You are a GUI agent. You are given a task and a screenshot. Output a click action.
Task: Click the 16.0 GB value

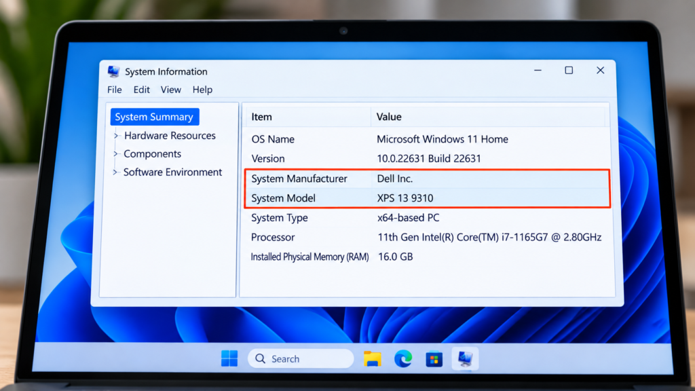[x=396, y=257]
